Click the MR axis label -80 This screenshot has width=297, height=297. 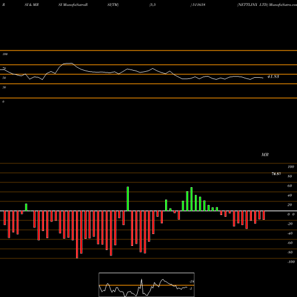[x=290, y=252]
